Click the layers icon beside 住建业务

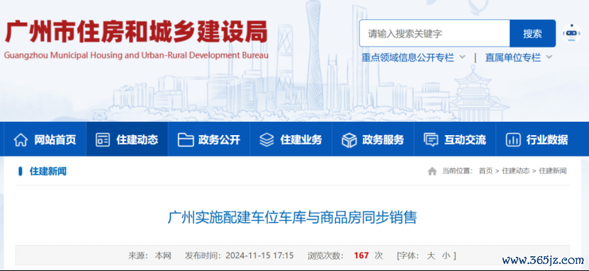(267, 140)
